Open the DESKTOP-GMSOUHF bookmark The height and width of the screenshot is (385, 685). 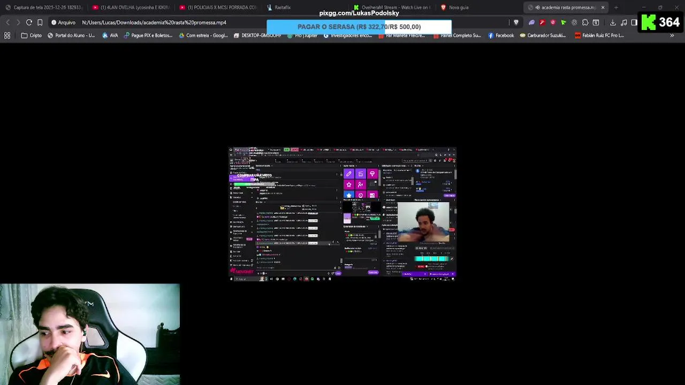pos(257,35)
